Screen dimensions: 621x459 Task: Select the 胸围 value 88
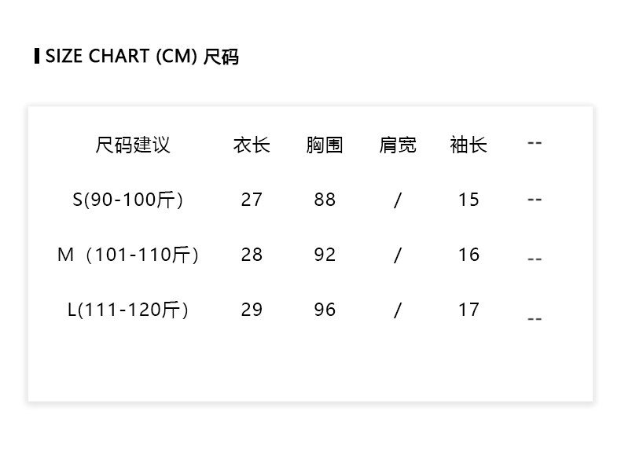325,200
